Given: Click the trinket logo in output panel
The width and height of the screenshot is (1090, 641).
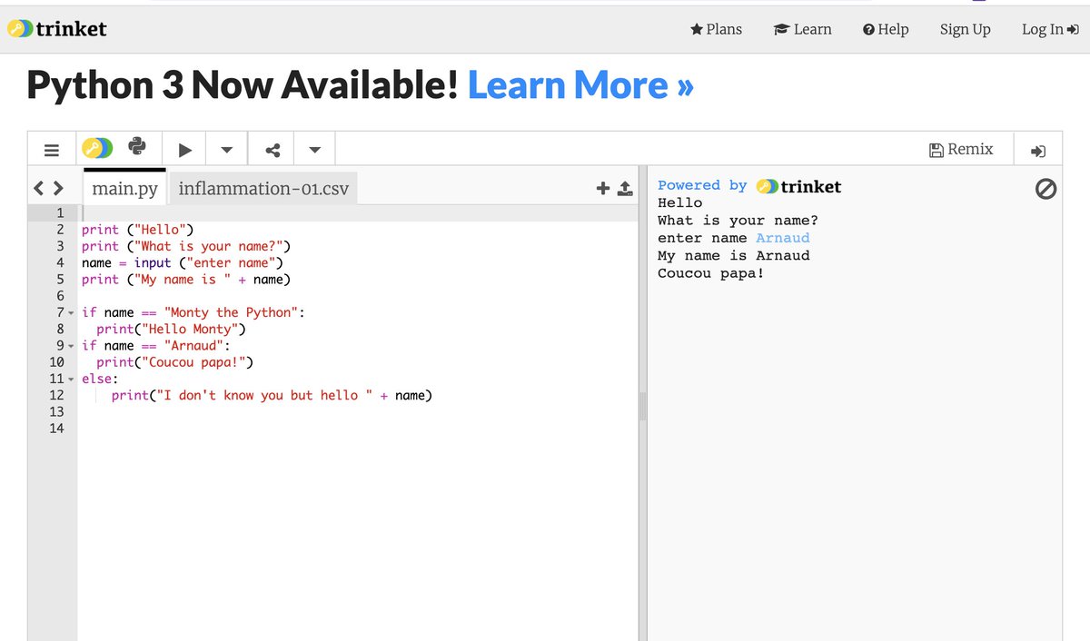Looking at the screenshot, I should coord(798,186).
